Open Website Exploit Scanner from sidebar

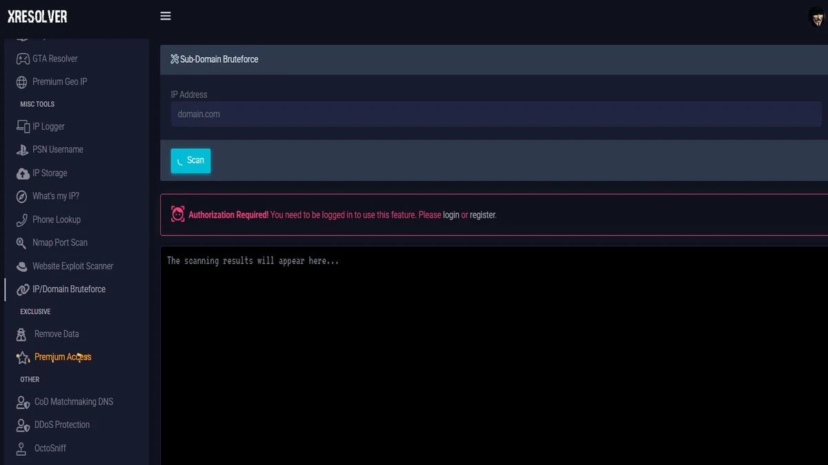pos(72,266)
